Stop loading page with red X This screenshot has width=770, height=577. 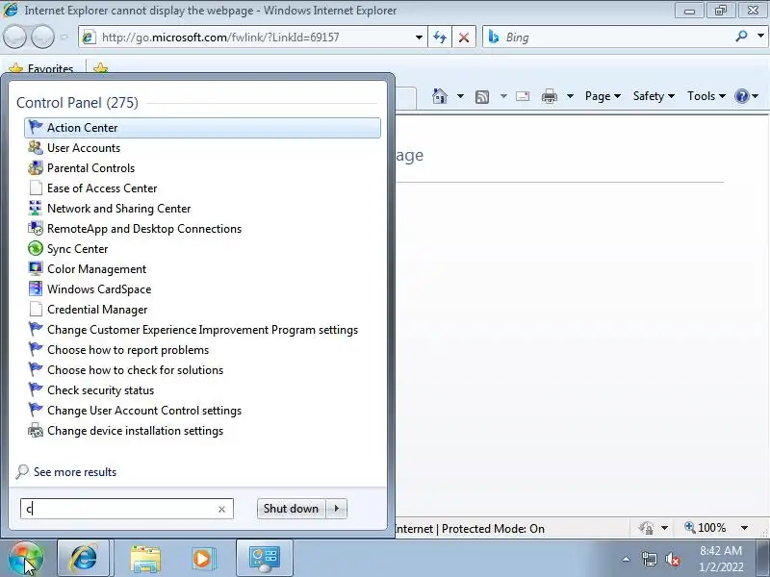coord(464,38)
